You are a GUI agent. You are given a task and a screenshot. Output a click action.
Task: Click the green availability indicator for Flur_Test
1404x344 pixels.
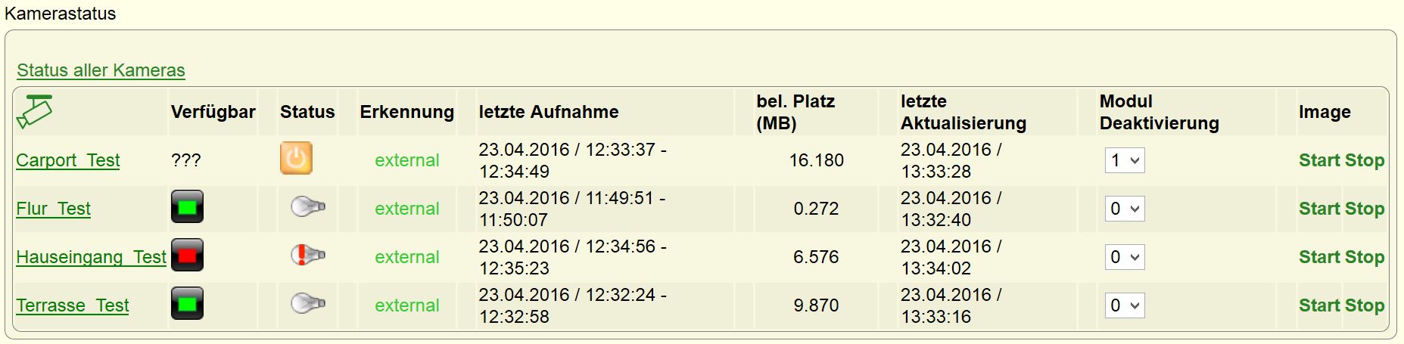187,206
